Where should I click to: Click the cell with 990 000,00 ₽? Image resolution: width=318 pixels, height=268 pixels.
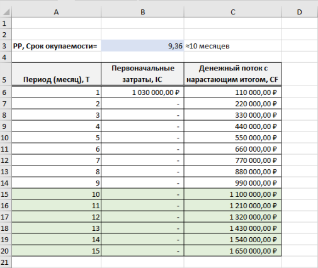(x=232, y=183)
